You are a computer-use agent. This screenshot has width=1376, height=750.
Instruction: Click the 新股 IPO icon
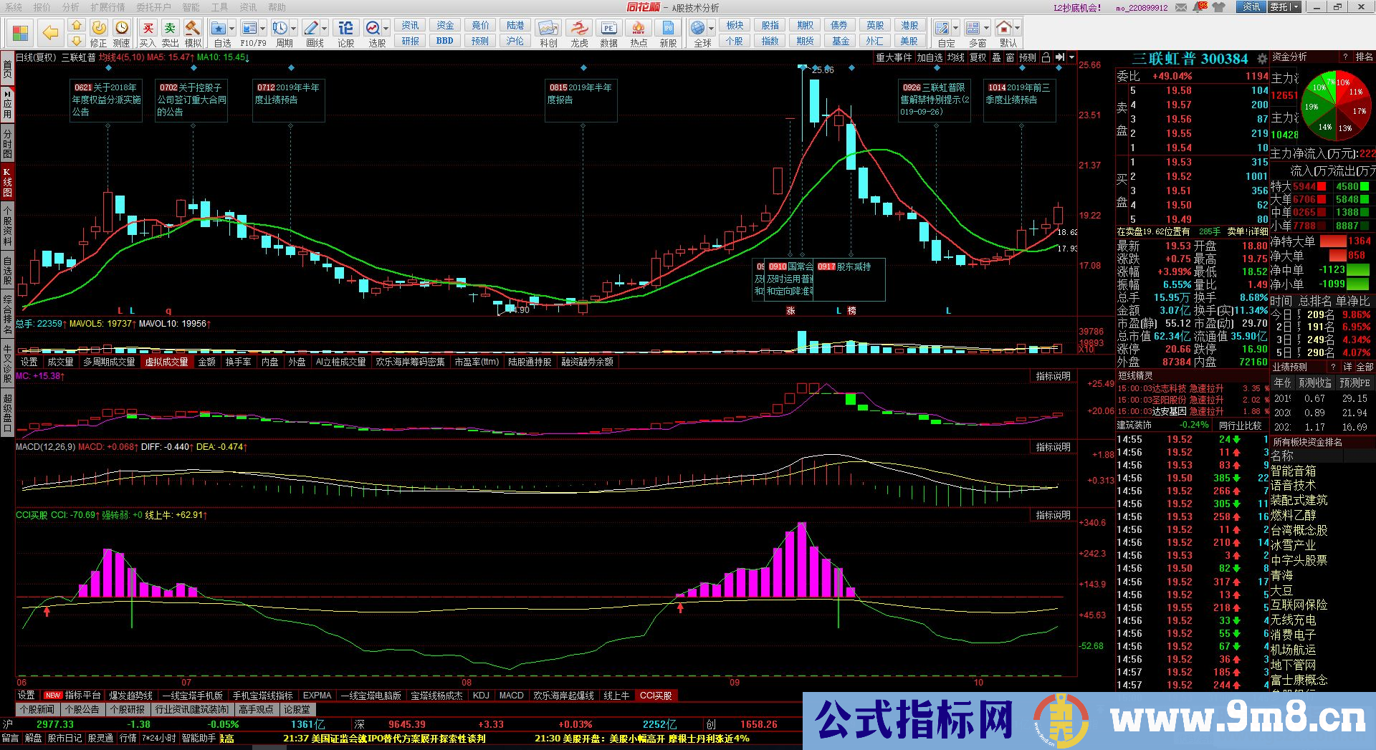(669, 27)
